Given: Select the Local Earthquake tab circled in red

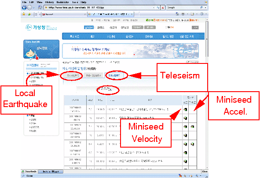Looking at the screenshot, I should pos(72,75).
